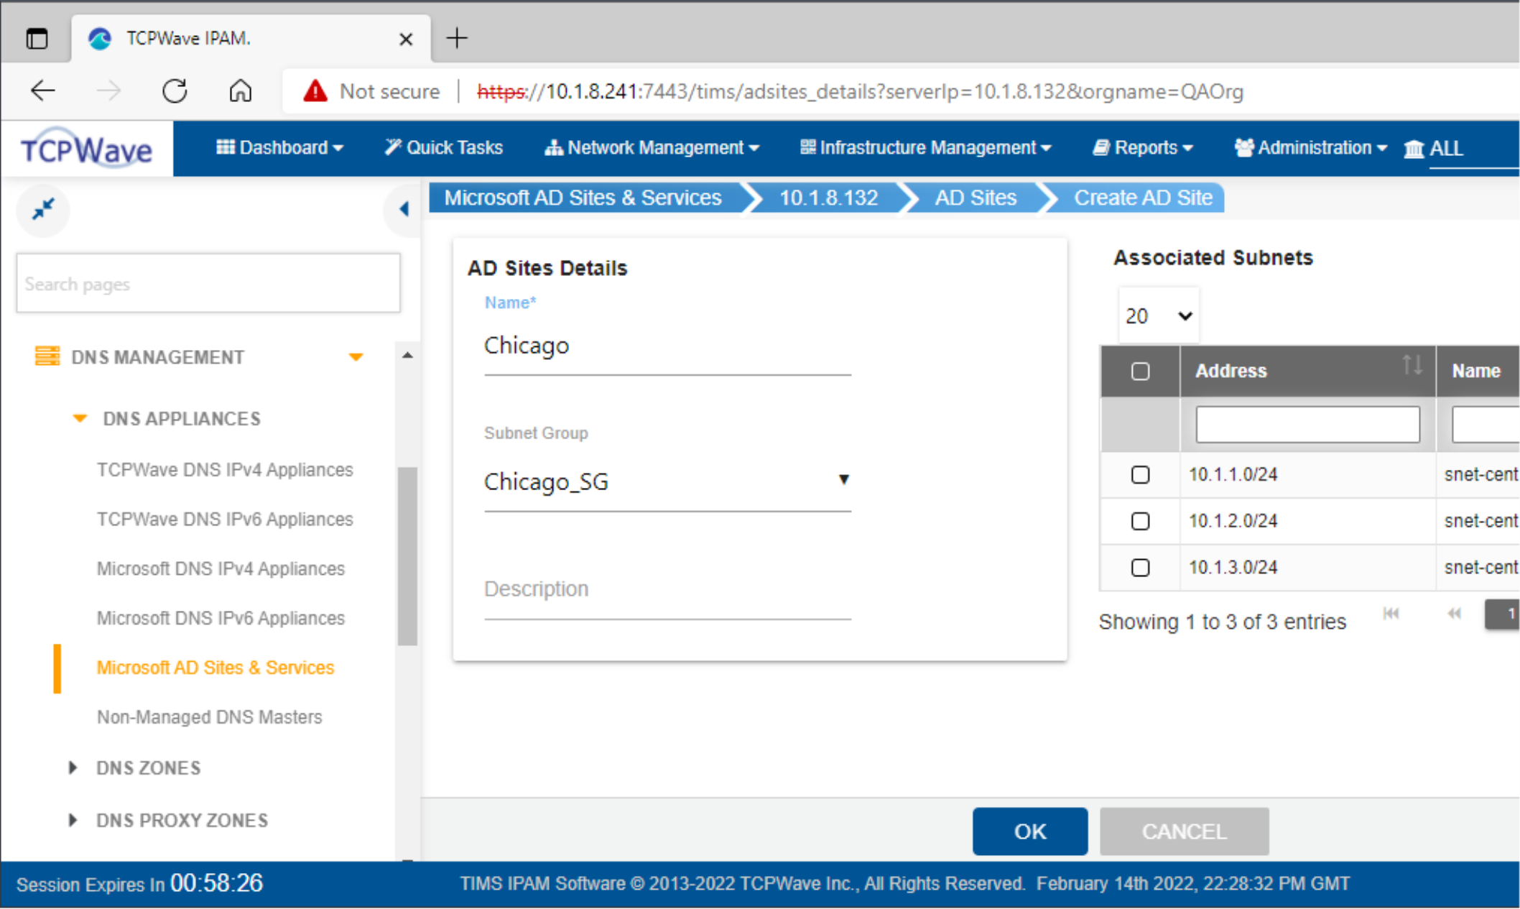Image resolution: width=1520 pixels, height=909 pixels.
Task: Click the Address column filter box
Action: 1307,424
